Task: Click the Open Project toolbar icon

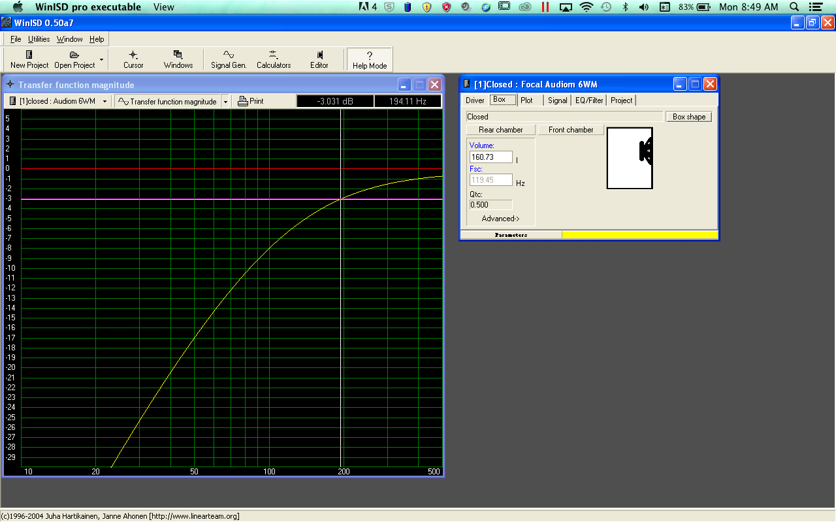Action: [74, 59]
